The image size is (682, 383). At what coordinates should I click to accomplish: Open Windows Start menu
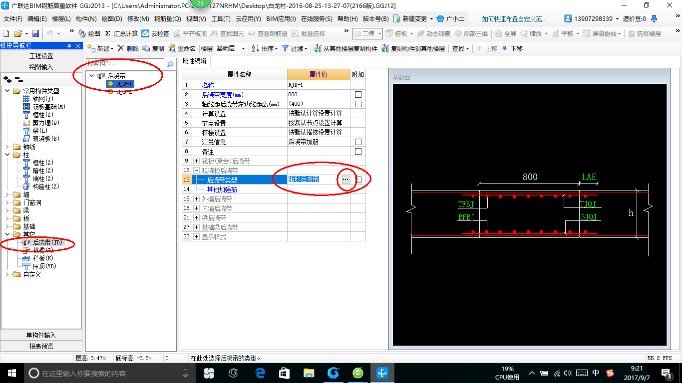tap(11, 373)
